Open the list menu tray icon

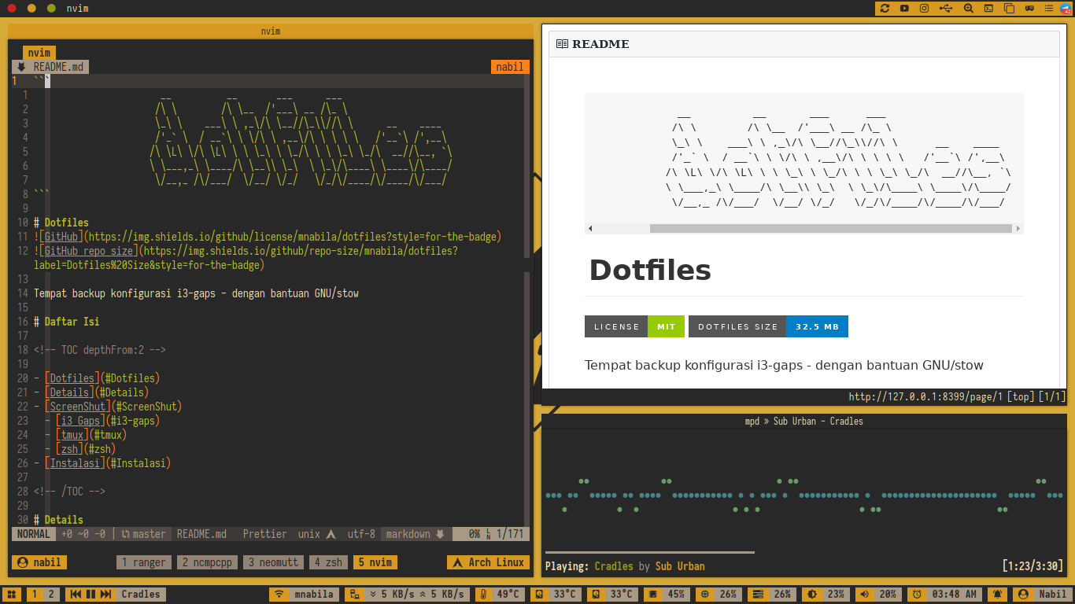click(x=1048, y=8)
